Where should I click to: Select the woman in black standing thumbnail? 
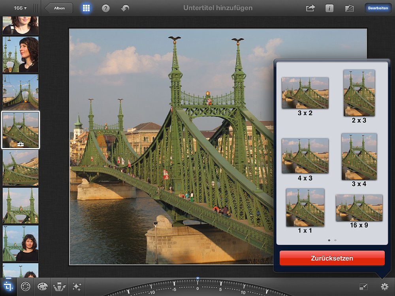click(21, 243)
